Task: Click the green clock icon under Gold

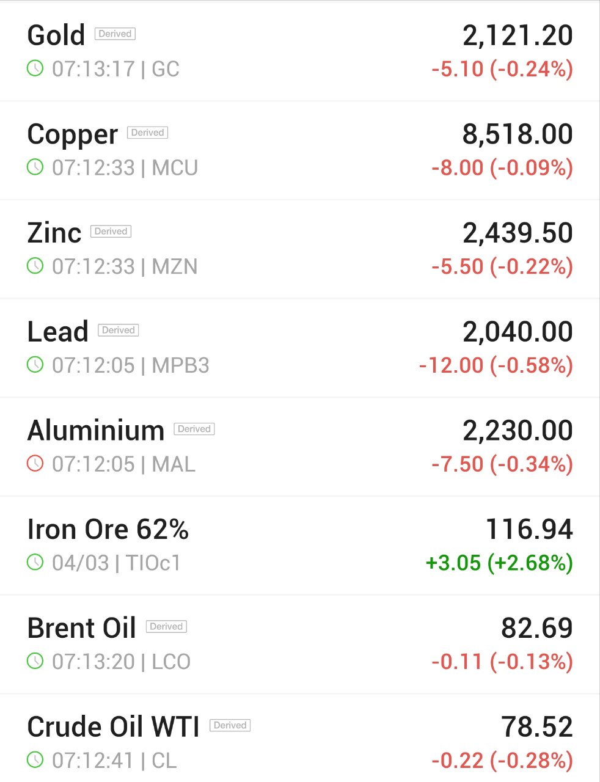Action: click(x=35, y=68)
